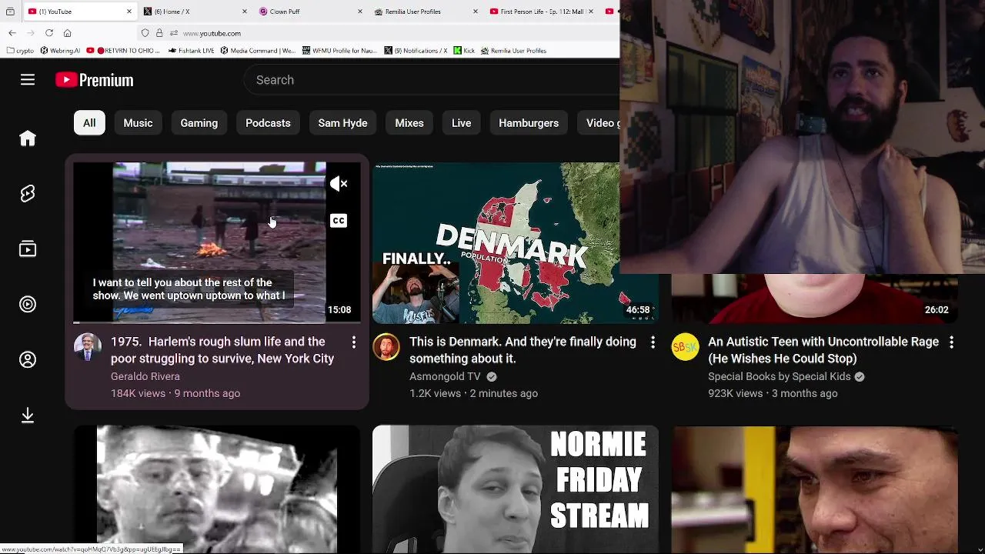Close the Clown Puff tab
This screenshot has height=554, width=985.
[x=360, y=12]
